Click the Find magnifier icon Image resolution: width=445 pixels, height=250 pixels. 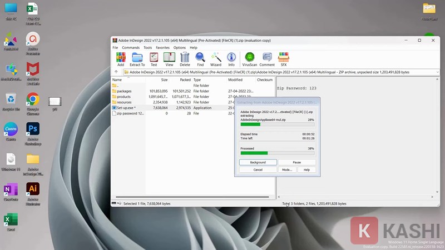point(200,59)
